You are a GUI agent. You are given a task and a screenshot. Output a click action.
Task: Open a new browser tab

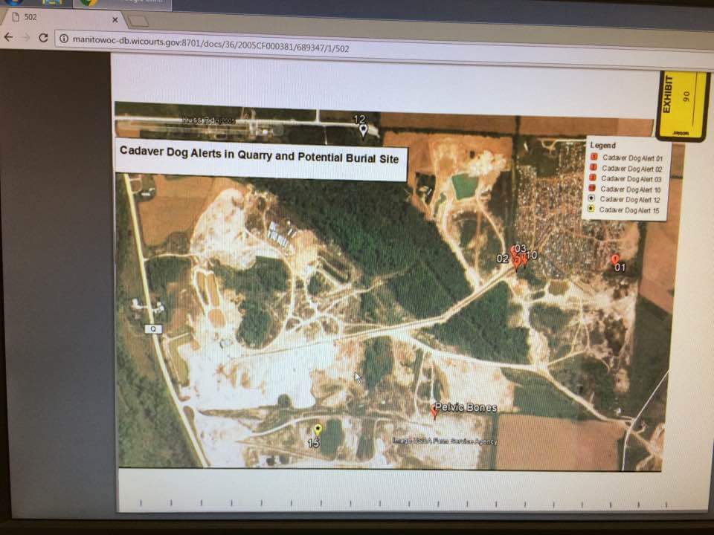coord(138,21)
